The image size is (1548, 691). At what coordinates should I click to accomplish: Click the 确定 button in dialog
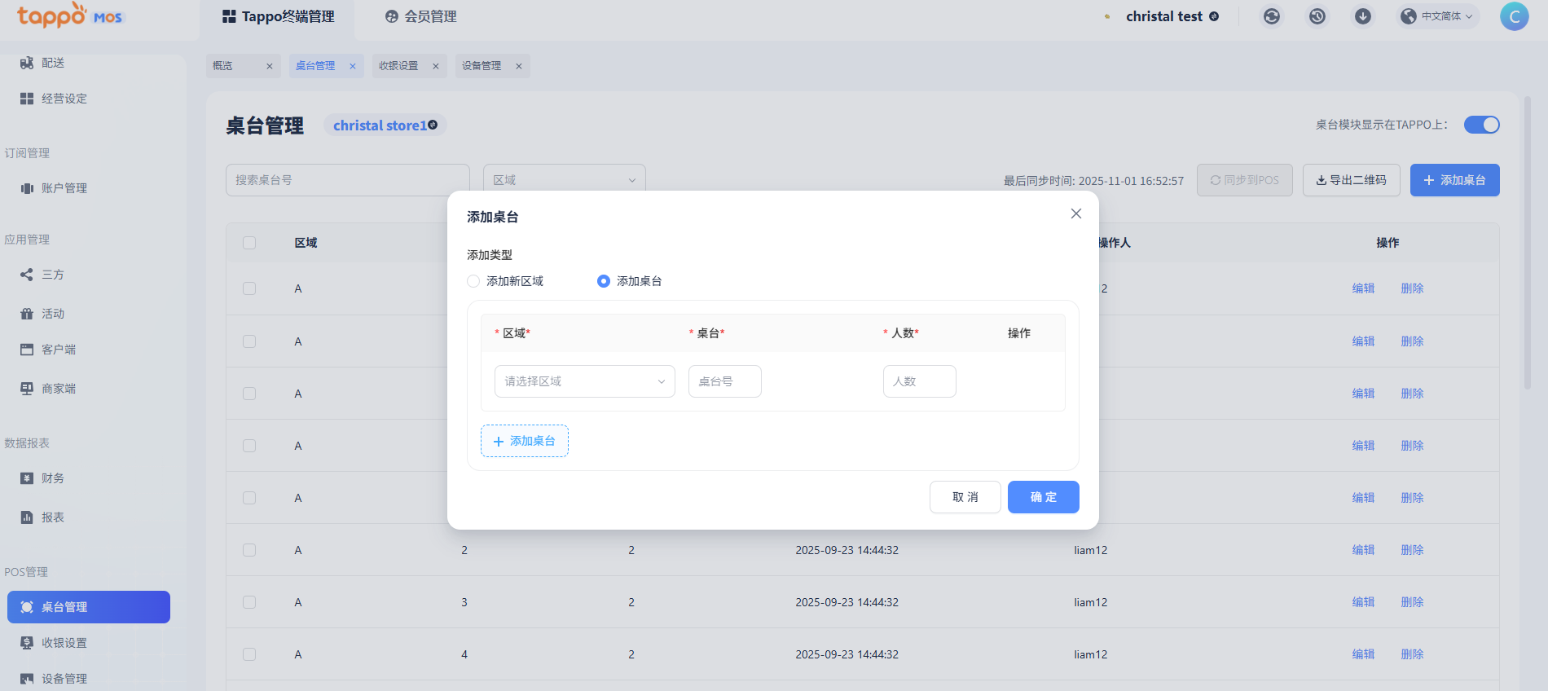coord(1043,497)
